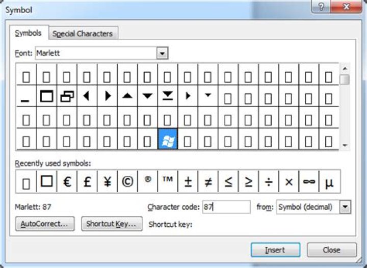Click the 'Recently used symbols:' label
367x268 pixels.
coord(53,163)
